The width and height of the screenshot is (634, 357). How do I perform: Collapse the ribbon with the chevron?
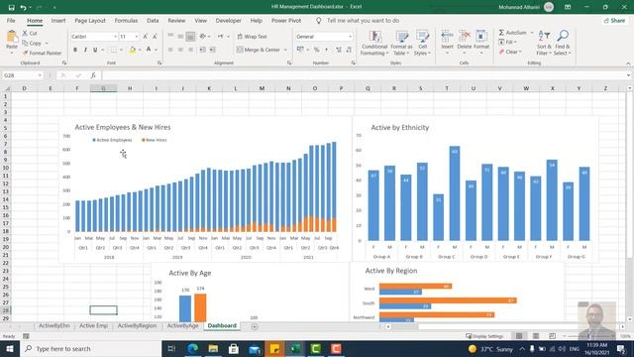click(628, 63)
